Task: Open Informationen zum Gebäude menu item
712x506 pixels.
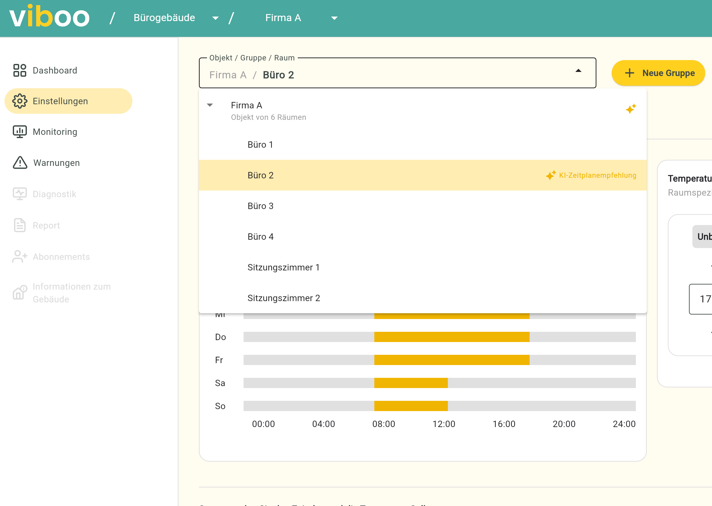Action: coord(72,293)
